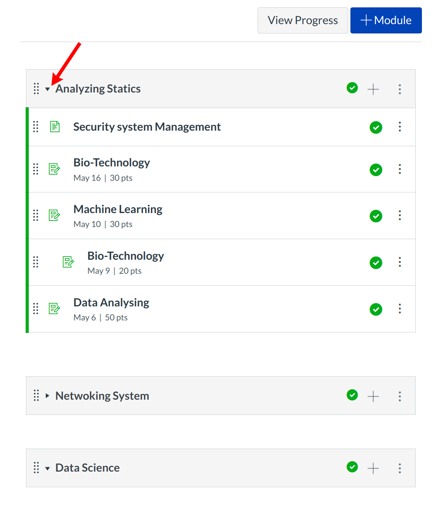Collapse the Analyzing Statics module
The width and height of the screenshot is (432, 507).
click(x=47, y=89)
